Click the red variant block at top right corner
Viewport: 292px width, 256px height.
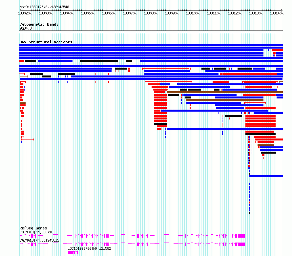click(x=277, y=50)
